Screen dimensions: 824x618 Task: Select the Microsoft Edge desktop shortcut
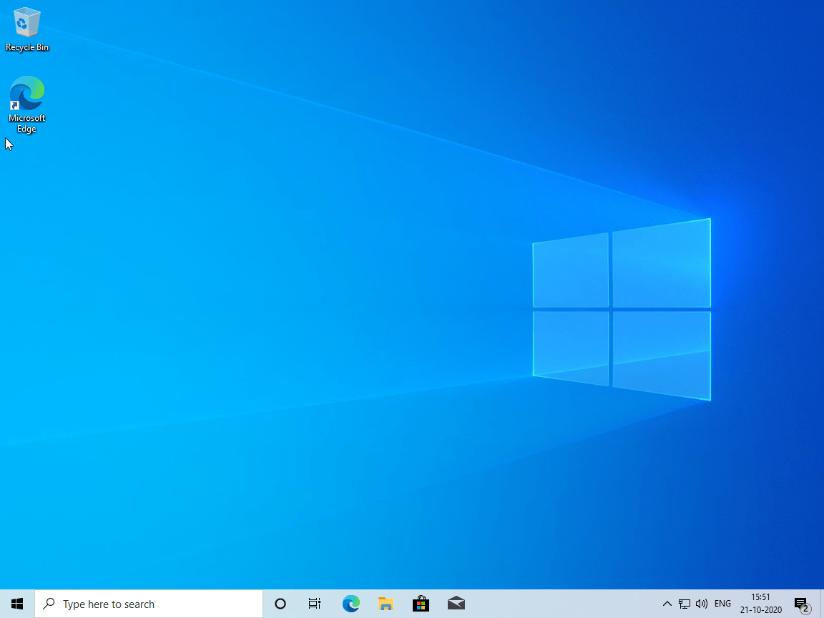click(26, 104)
